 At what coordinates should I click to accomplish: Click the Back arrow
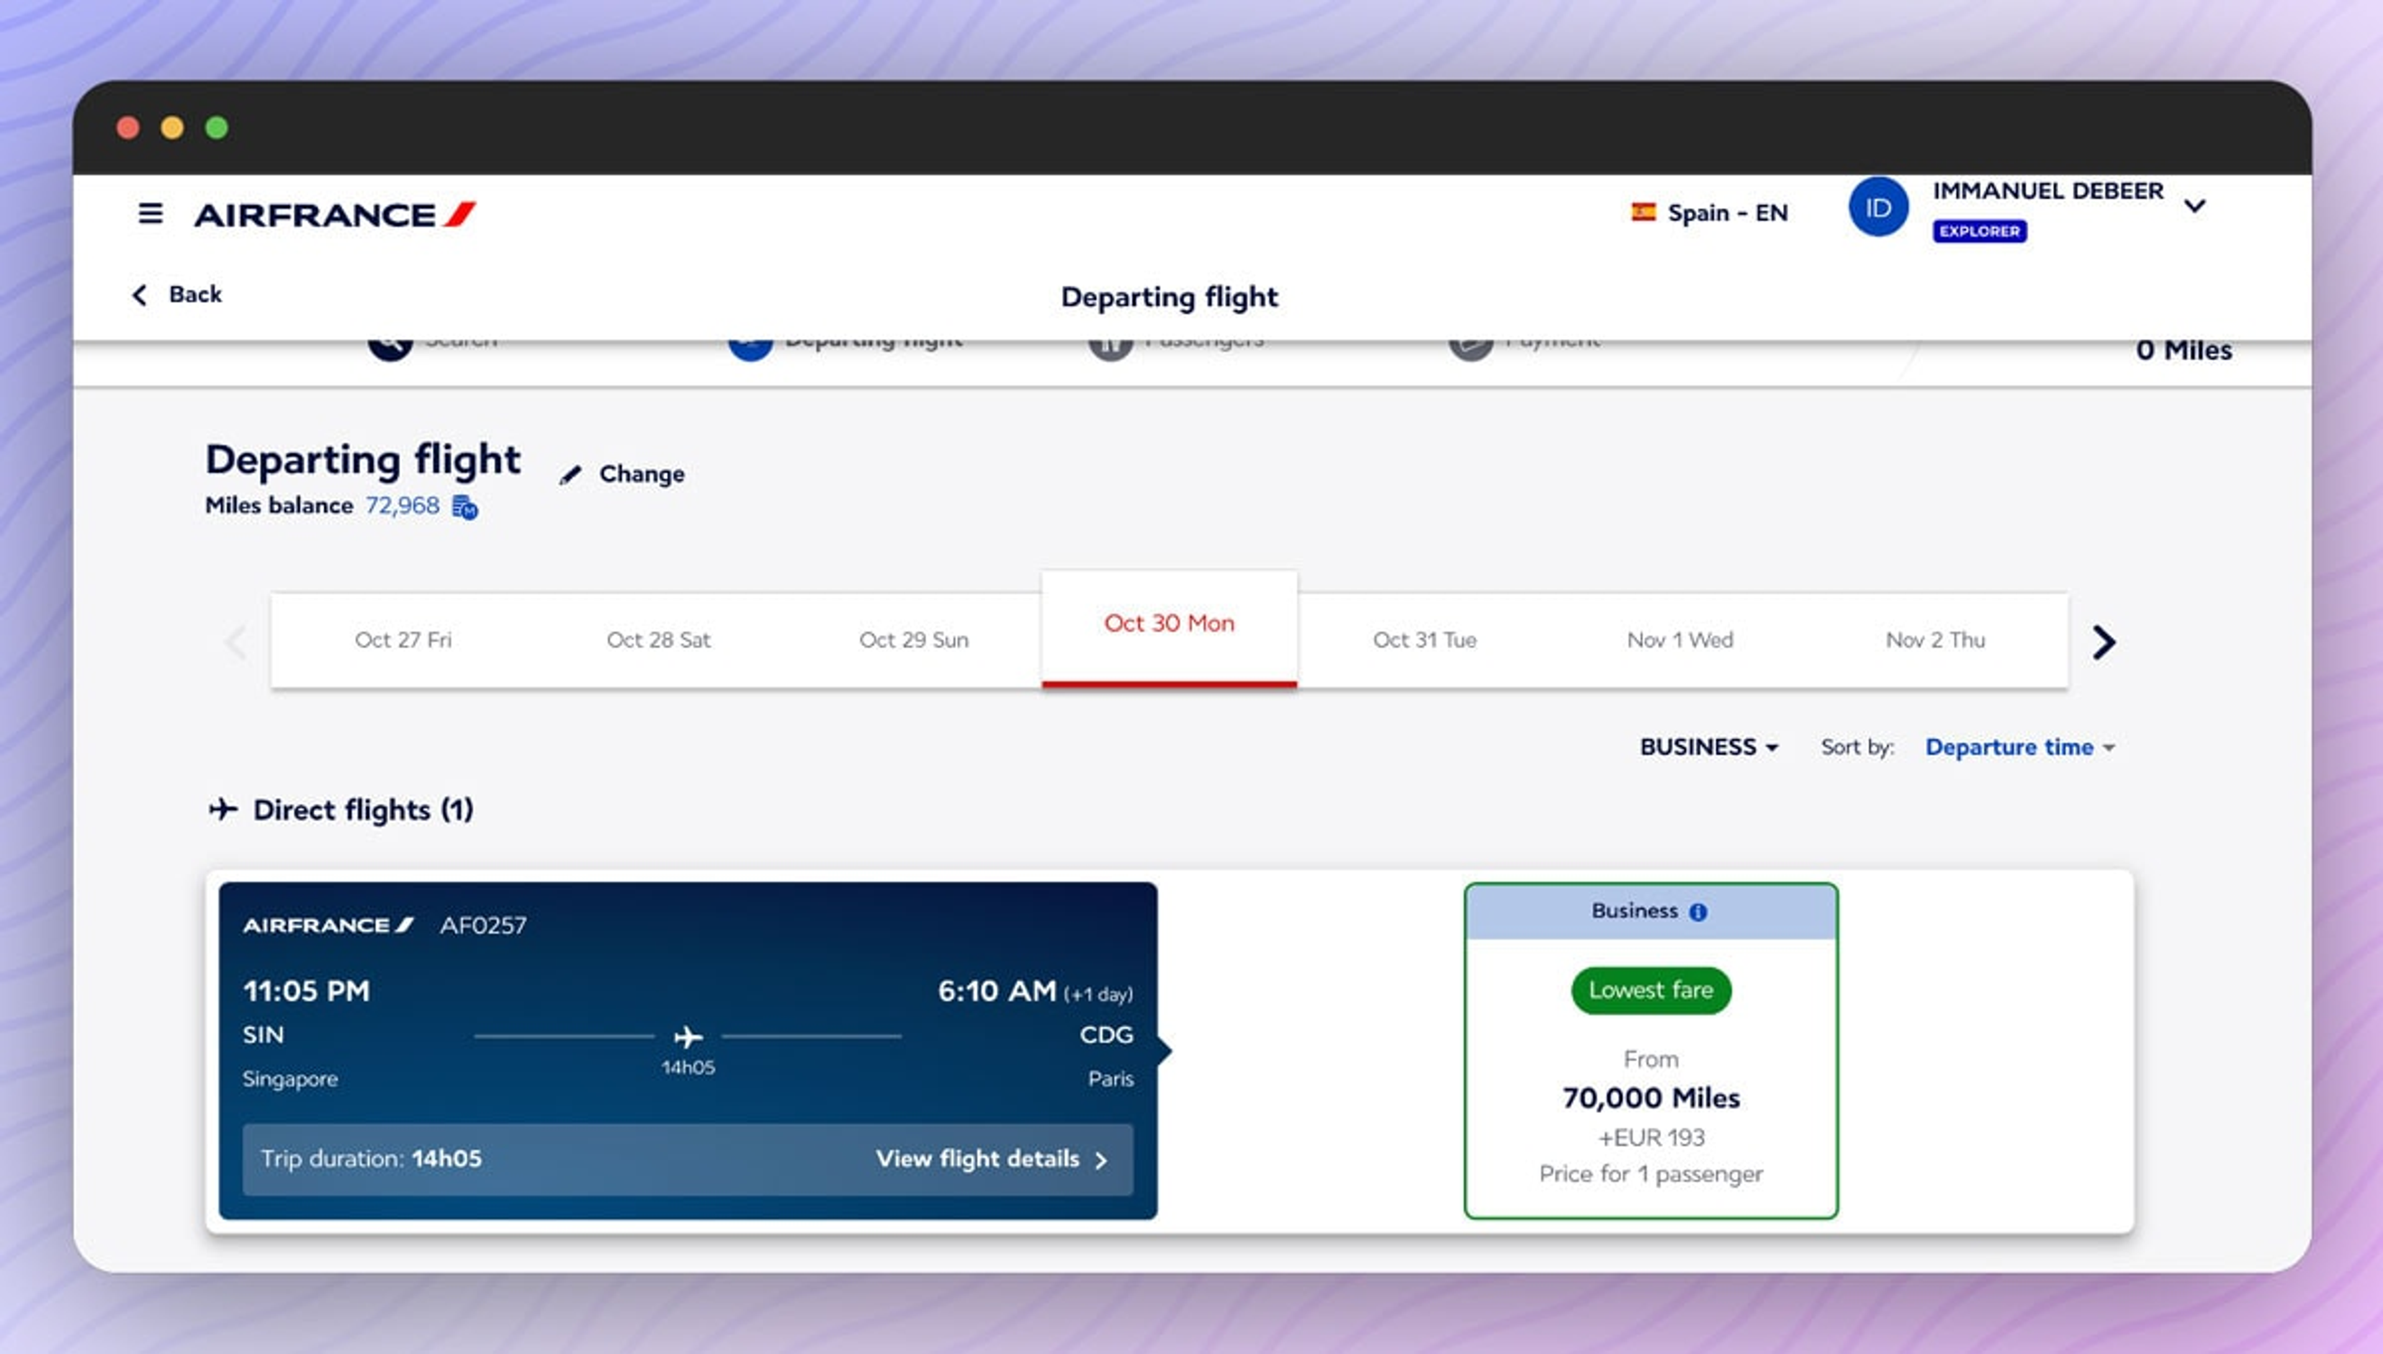[140, 295]
